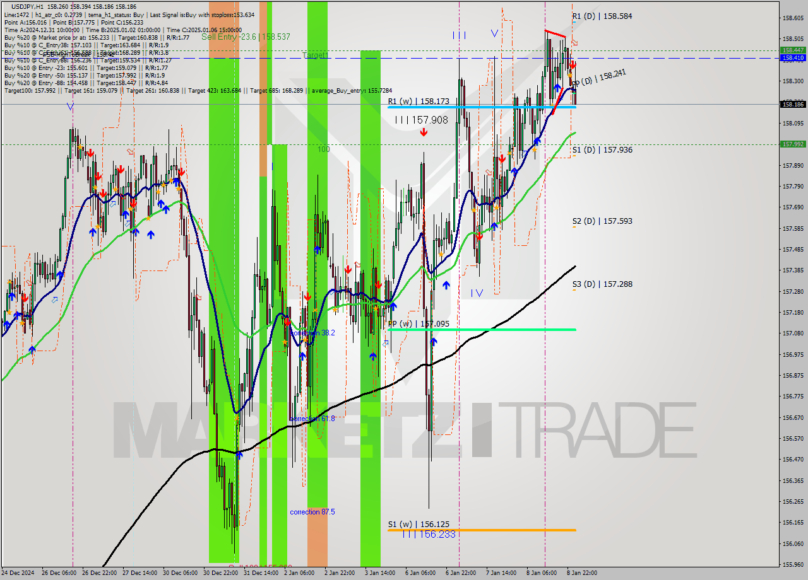The width and height of the screenshot is (808, 580).
Task: Click the black 158.186 current price tag
Action: click(x=793, y=105)
